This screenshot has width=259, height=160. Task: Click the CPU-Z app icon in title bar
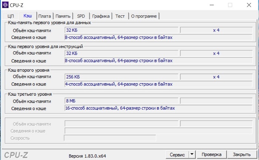(5, 5)
